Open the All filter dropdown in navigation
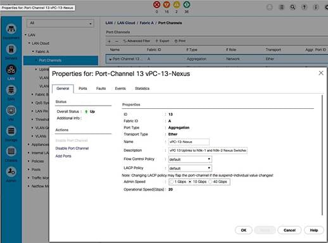The width and height of the screenshot is (328, 243). (x=60, y=23)
